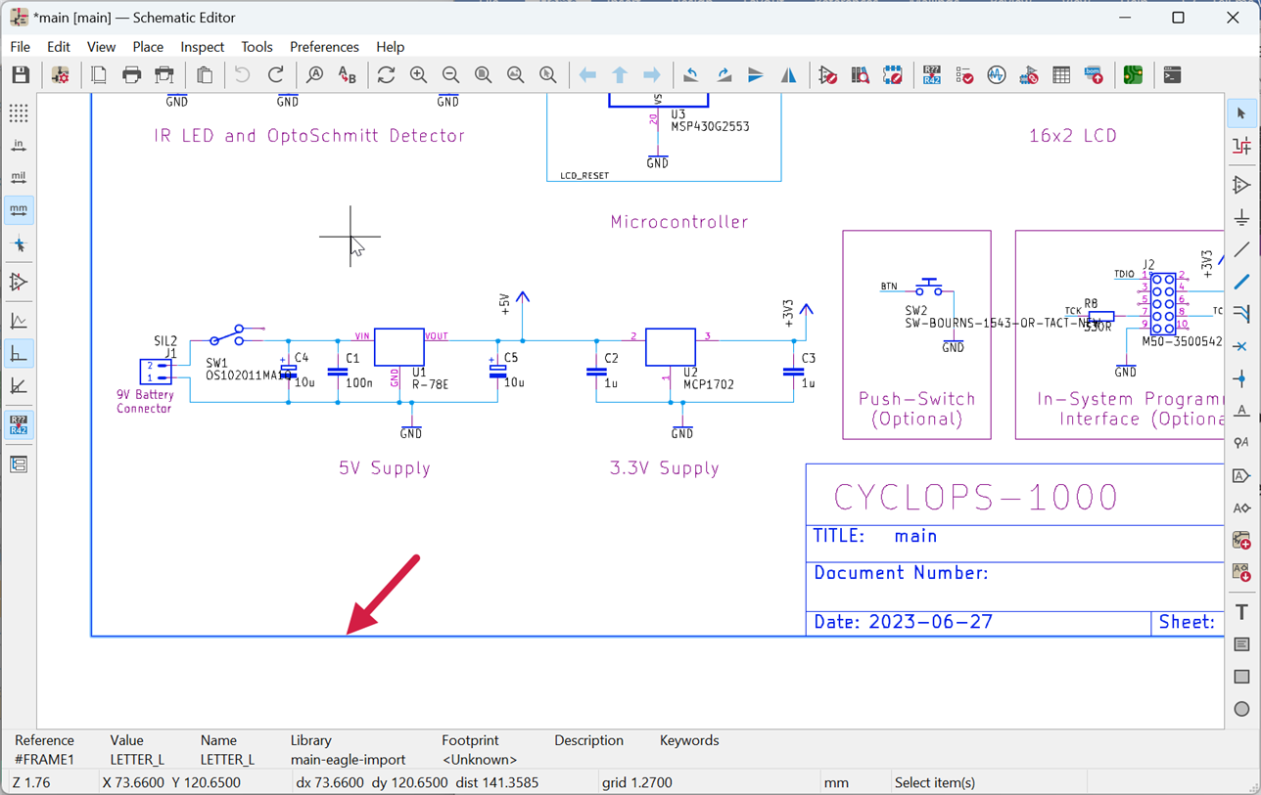Screen dimensions: 1261x795
Task: Enable free-angle wire drawing mode
Action: [19, 321]
